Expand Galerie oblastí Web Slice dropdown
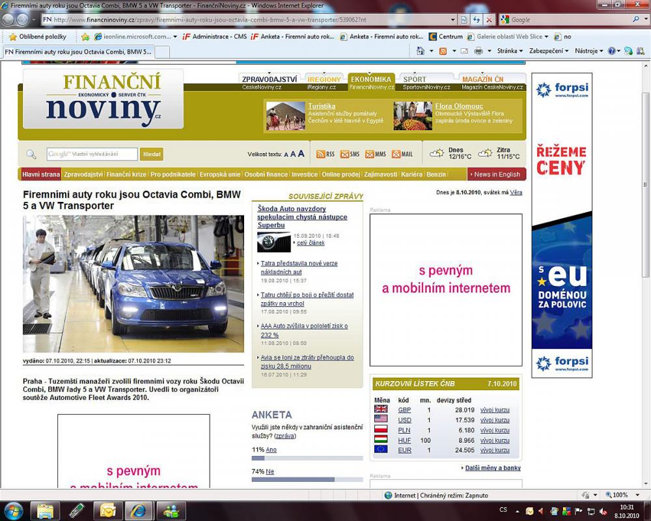The width and height of the screenshot is (651, 521). [x=546, y=36]
